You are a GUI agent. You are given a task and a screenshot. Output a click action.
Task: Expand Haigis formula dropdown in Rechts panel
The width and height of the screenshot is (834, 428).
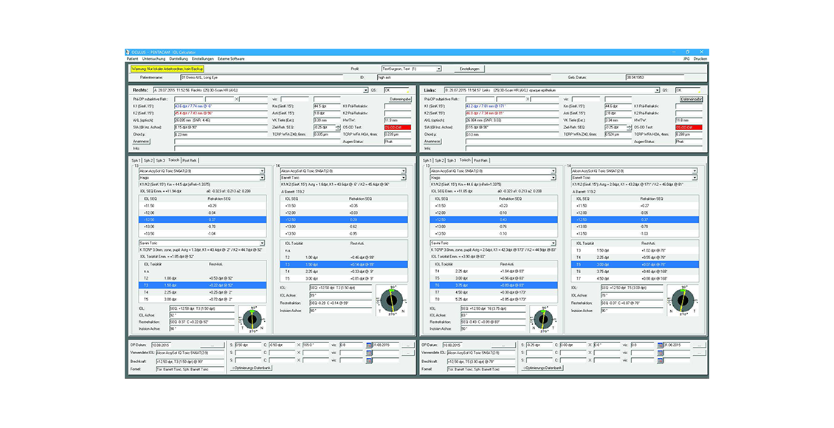(x=262, y=177)
